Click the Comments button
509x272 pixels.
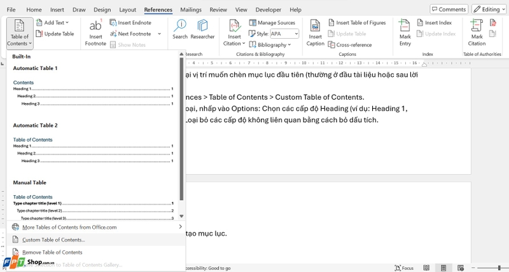[x=449, y=10]
